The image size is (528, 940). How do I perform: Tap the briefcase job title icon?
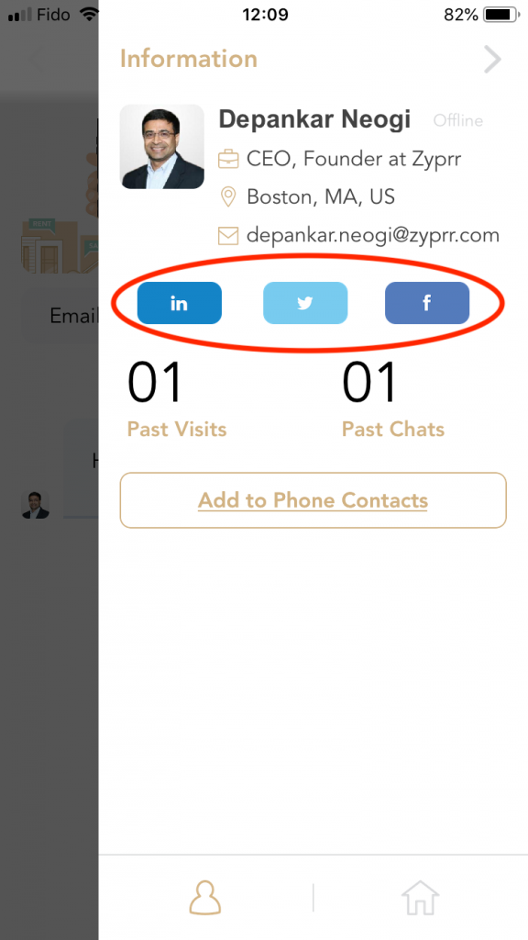click(x=228, y=160)
